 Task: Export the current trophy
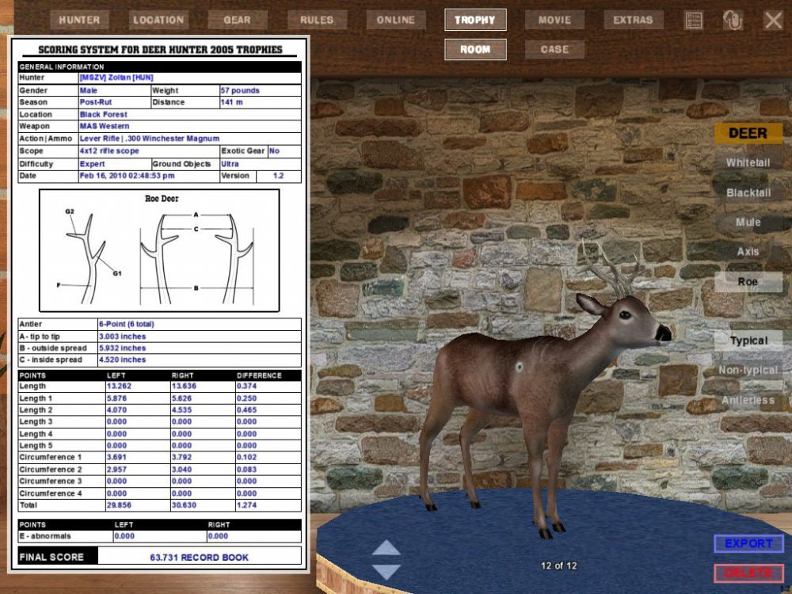(748, 544)
